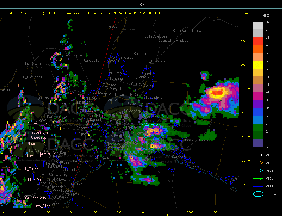282x216 pixels.
Task: Click the L_Tunas place label
Action: 32,169
